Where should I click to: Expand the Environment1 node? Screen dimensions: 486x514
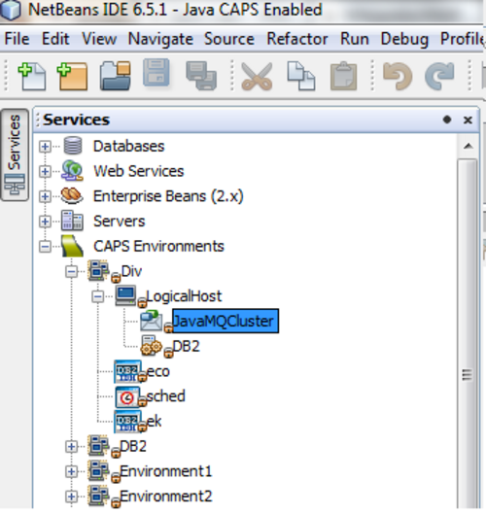click(71, 471)
